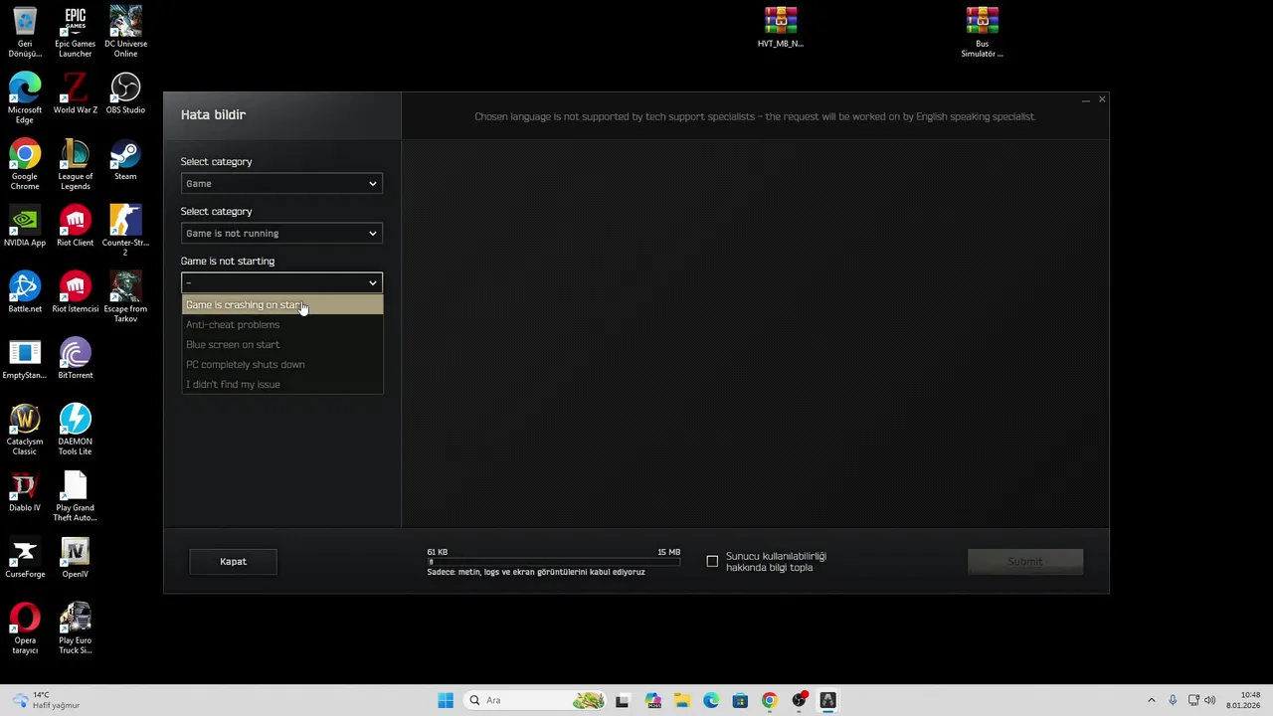Choose 'Game is crashing on start' option
Screen dimensions: 1273x716
point(282,305)
